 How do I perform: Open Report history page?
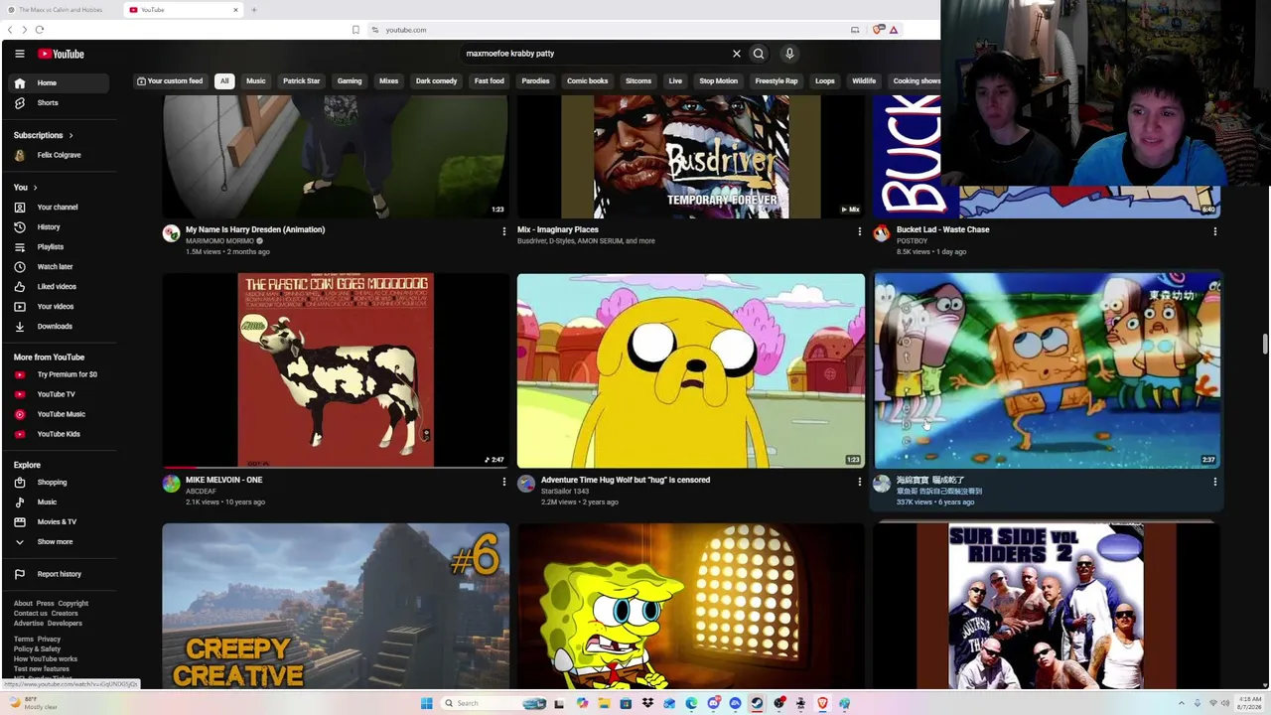coord(60,574)
